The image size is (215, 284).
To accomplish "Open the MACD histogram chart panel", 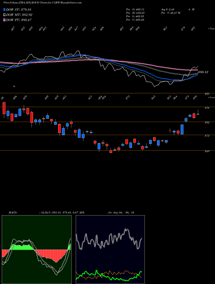I will 37,250.
